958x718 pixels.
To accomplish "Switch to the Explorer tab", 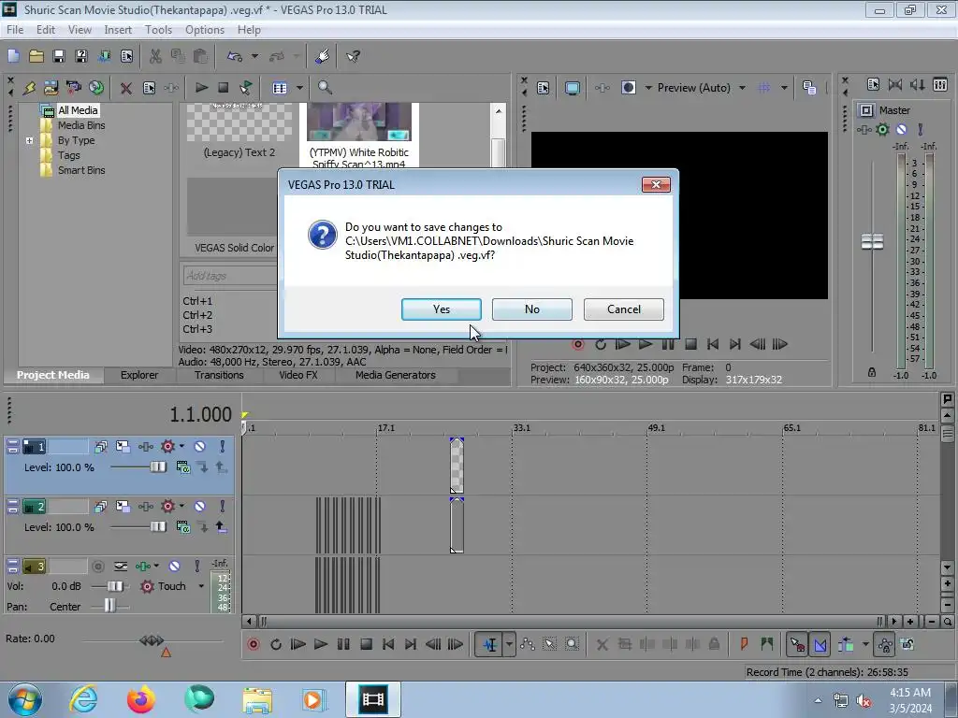I will [x=139, y=375].
